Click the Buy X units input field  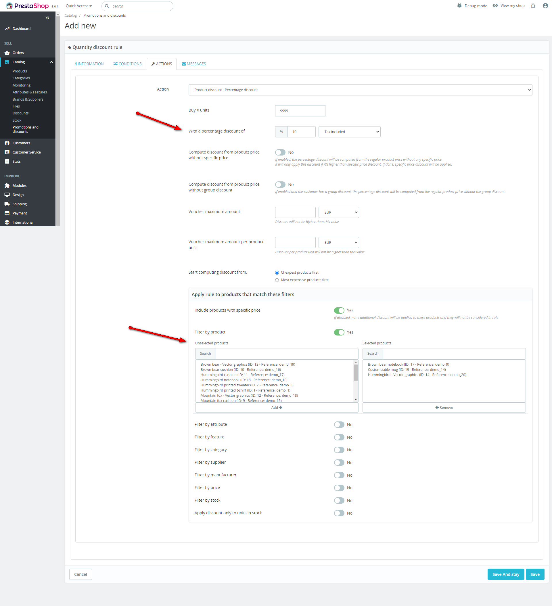tap(300, 111)
